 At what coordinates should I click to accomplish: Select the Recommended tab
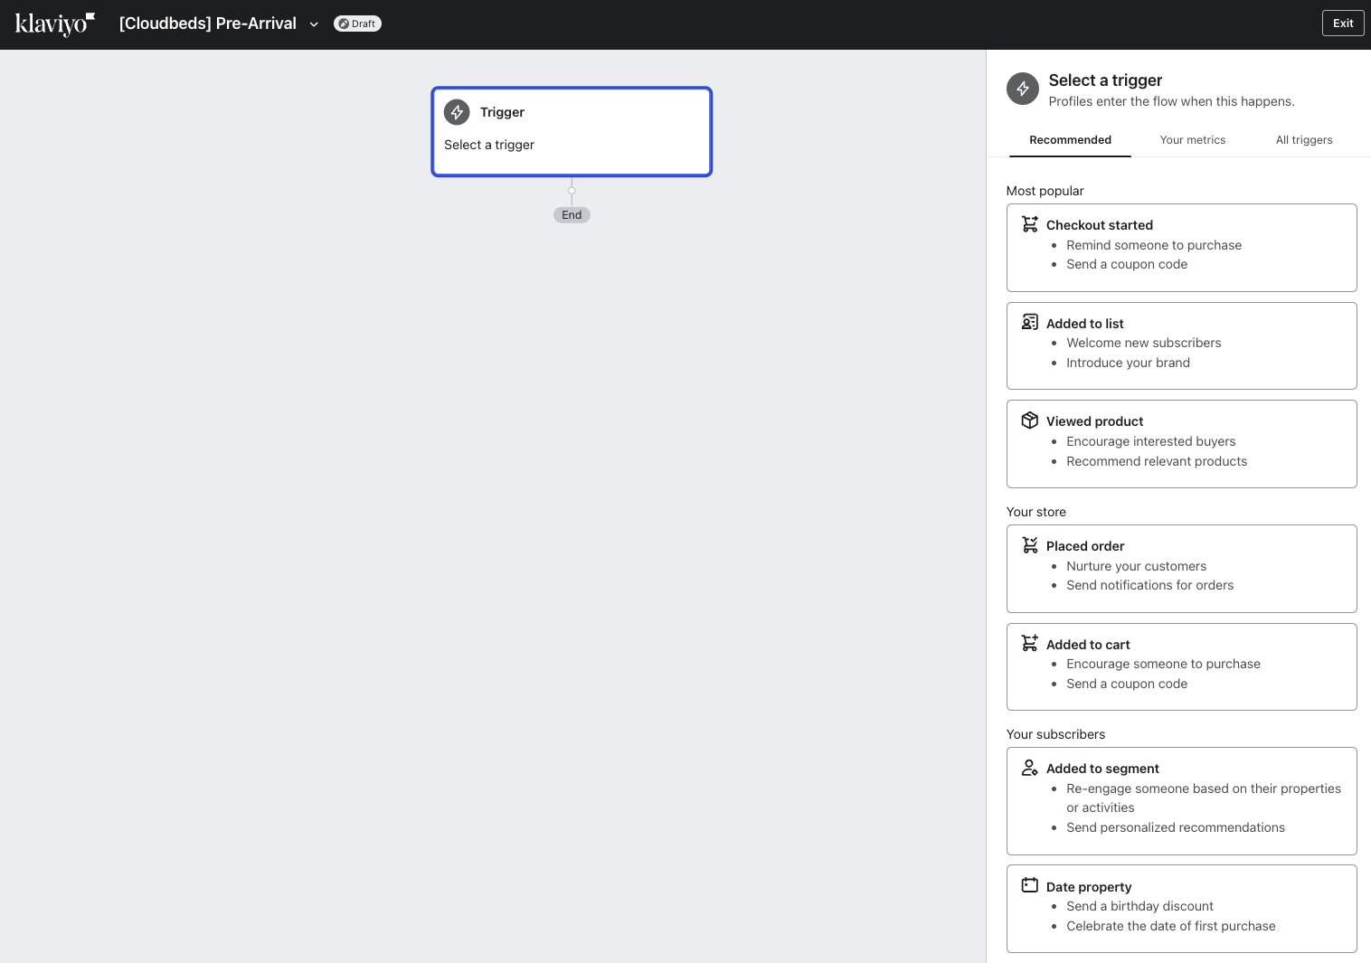(x=1070, y=140)
